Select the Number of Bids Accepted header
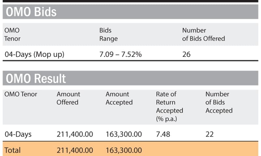 (x=219, y=102)
